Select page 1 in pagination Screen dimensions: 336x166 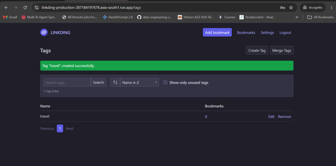(x=60, y=129)
